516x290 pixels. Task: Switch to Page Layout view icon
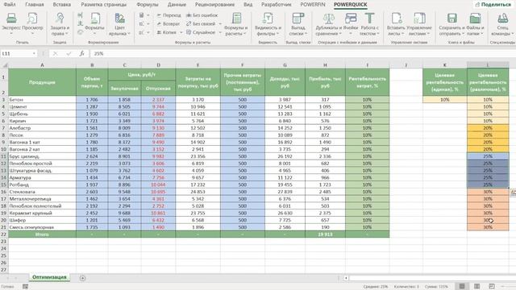476,287
